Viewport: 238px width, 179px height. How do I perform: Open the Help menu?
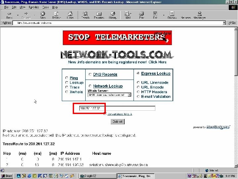tap(55, 7)
